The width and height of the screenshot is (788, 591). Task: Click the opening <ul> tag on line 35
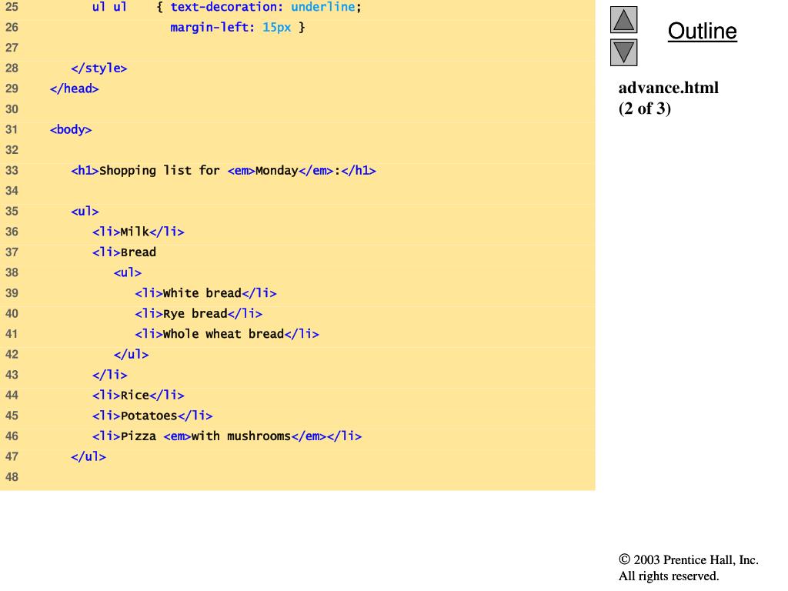tap(85, 212)
